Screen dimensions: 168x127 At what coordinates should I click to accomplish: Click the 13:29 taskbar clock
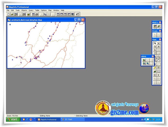[x=158, y=119]
